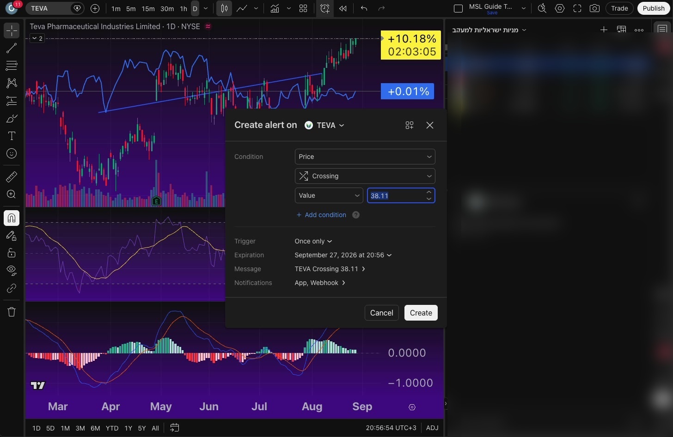
Task: Select the 1Y date range
Action: (128, 428)
